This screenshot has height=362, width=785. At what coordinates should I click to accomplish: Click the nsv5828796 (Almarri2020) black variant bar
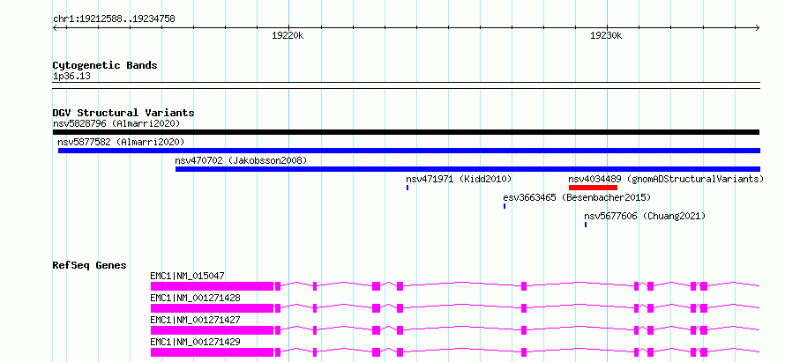406,132
